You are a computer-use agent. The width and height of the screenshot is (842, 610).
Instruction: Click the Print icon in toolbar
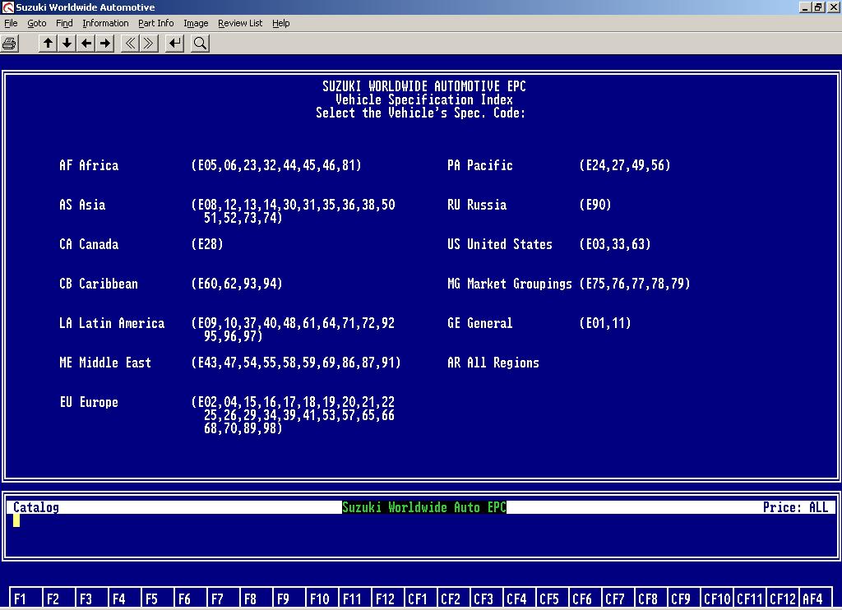click(x=9, y=44)
